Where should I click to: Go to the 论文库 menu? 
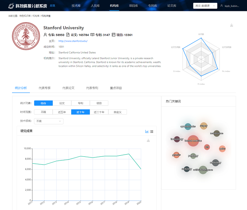pos(172,6)
